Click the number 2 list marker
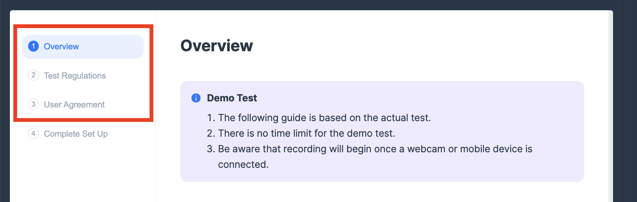The image size is (637, 202). pyautogui.click(x=211, y=133)
